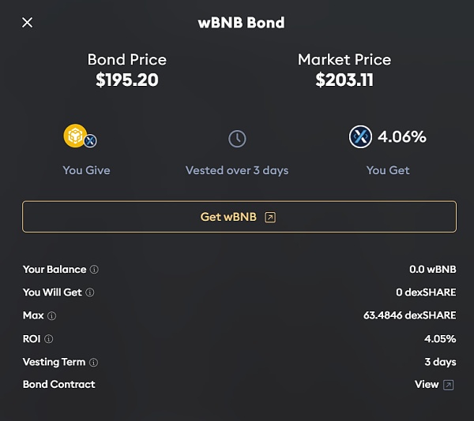Image resolution: width=474 pixels, height=421 pixels.
Task: Click the yellow BNB token icon
Action: coord(75,136)
